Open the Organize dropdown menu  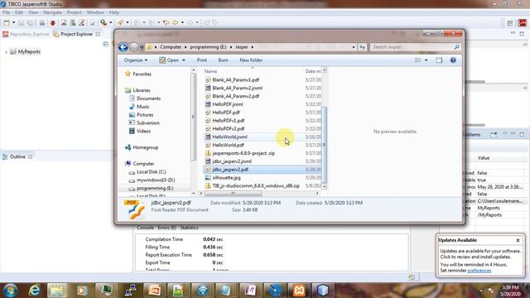click(136, 60)
